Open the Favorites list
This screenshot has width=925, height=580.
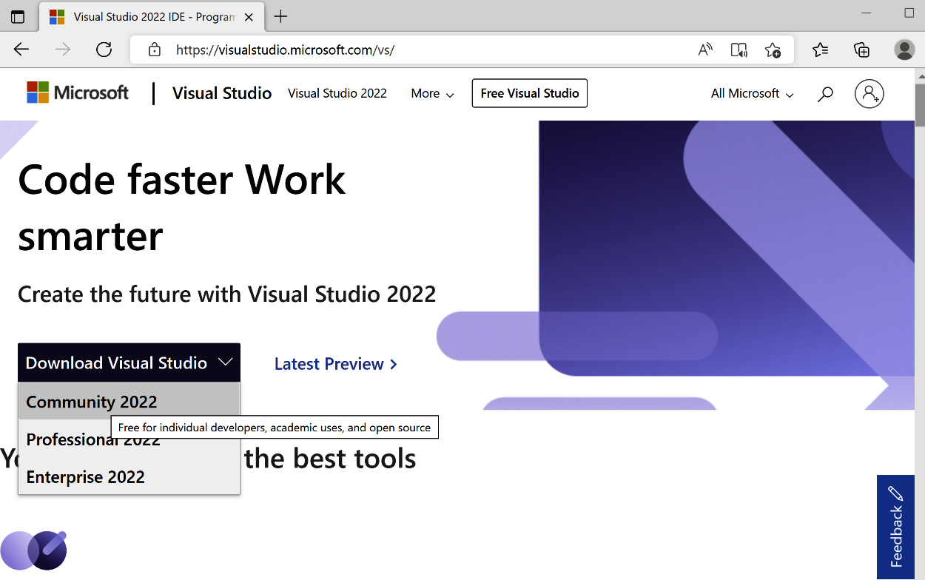point(820,50)
